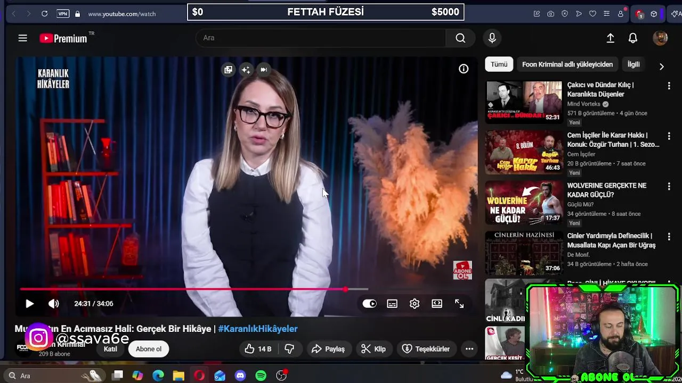Go to YouTube Premium home logo

point(63,38)
